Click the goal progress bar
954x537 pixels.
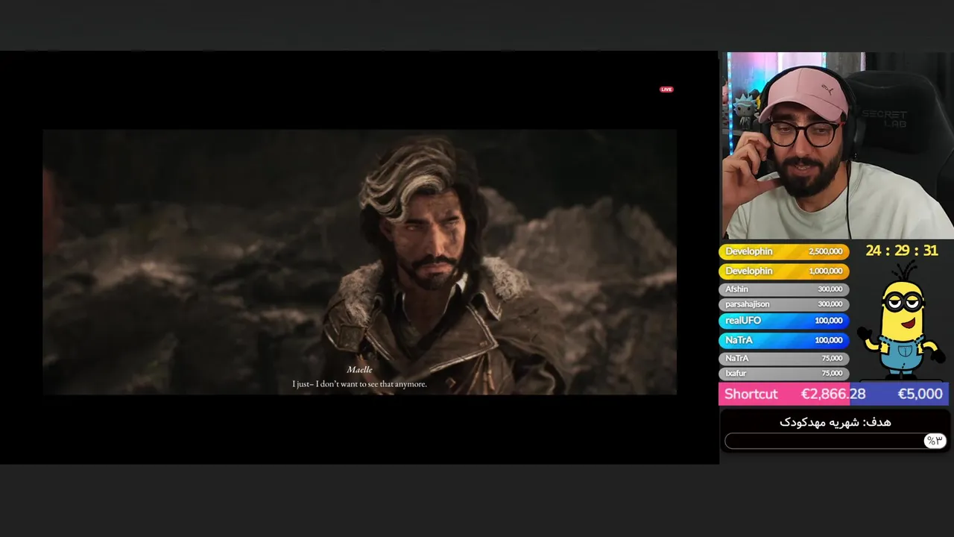pyautogui.click(x=835, y=441)
